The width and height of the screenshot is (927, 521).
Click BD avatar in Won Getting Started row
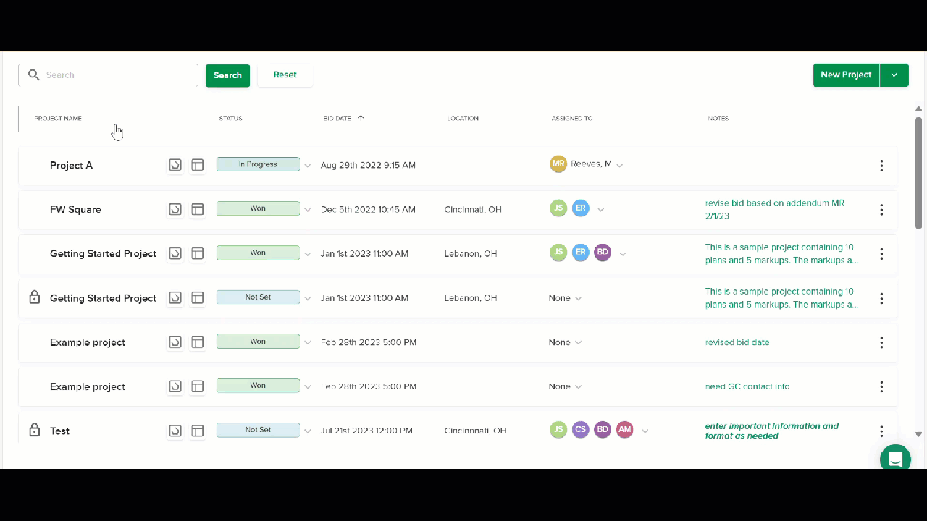(603, 253)
